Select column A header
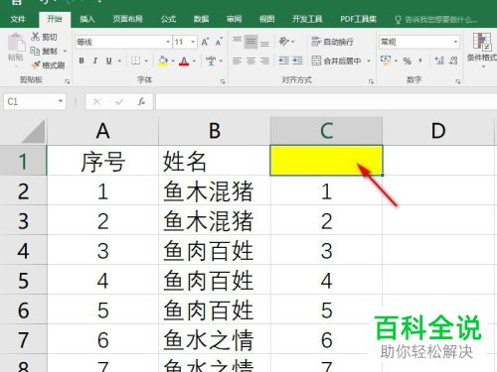497x372 pixels. point(102,131)
